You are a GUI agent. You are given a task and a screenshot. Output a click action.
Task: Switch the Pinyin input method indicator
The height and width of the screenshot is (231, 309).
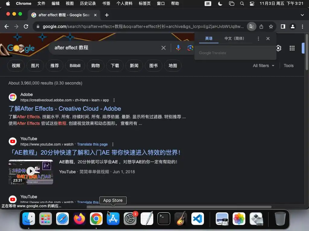pyautogui.click(x=208, y=4)
